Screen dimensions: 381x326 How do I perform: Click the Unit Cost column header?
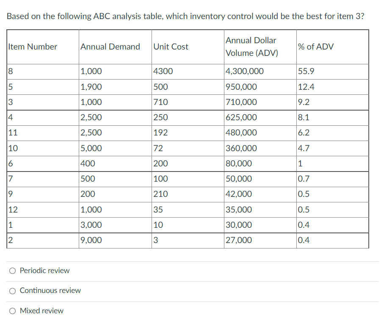171,47
